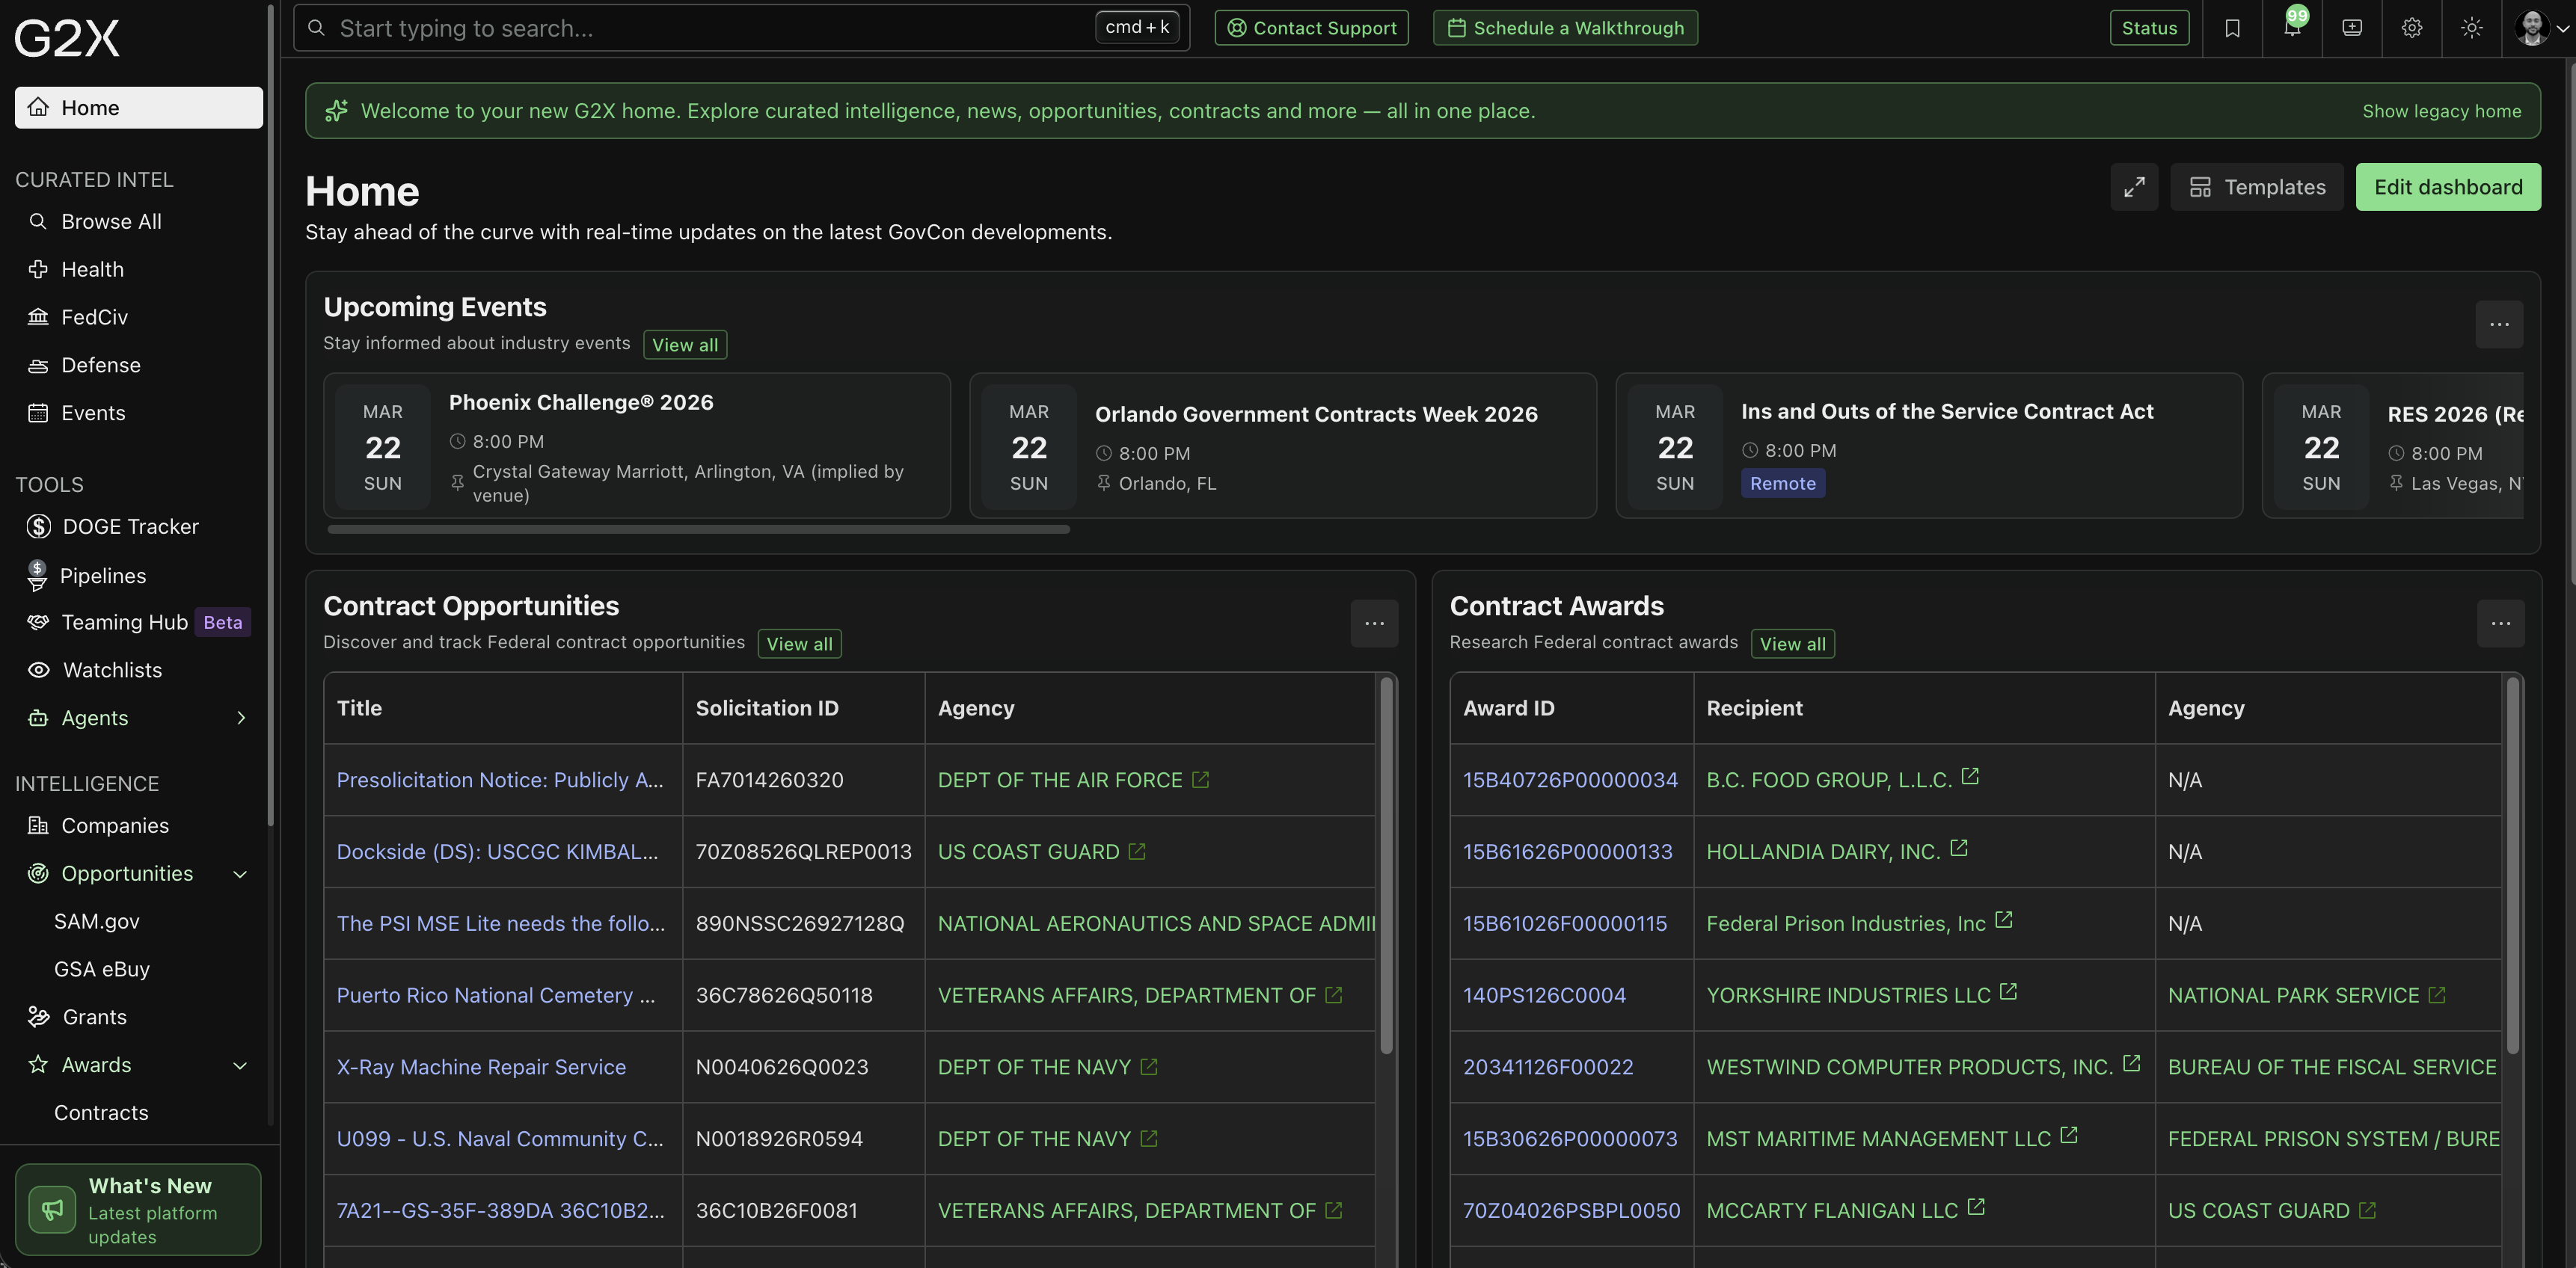Click Contact Support button

1311,28
